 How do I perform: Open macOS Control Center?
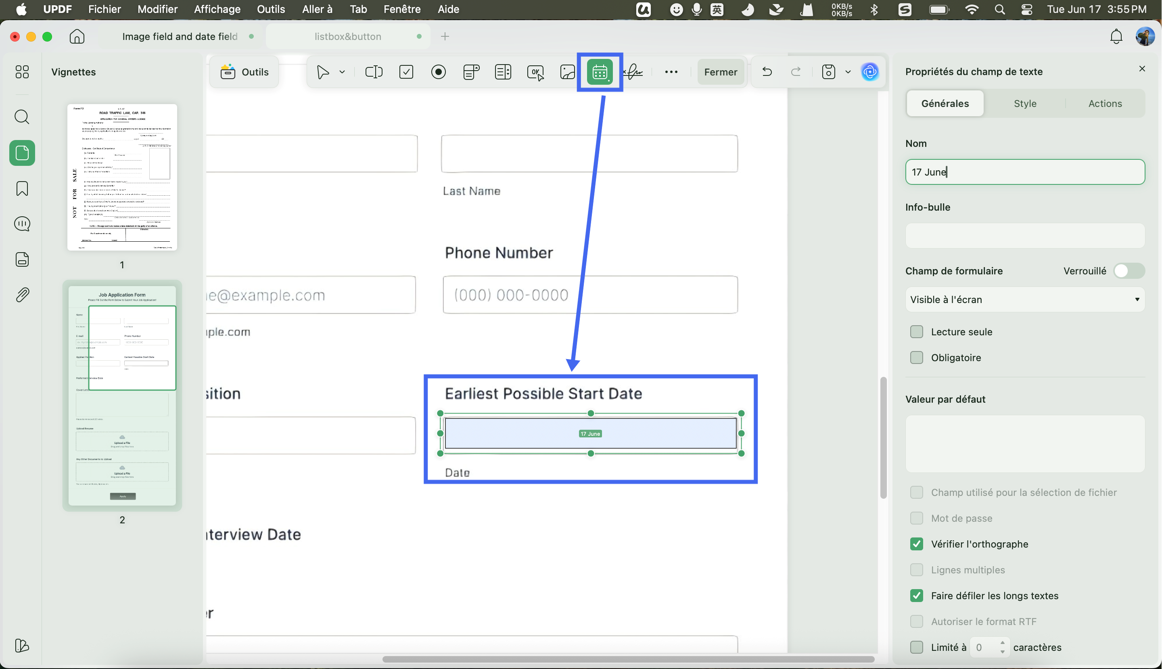point(1026,9)
